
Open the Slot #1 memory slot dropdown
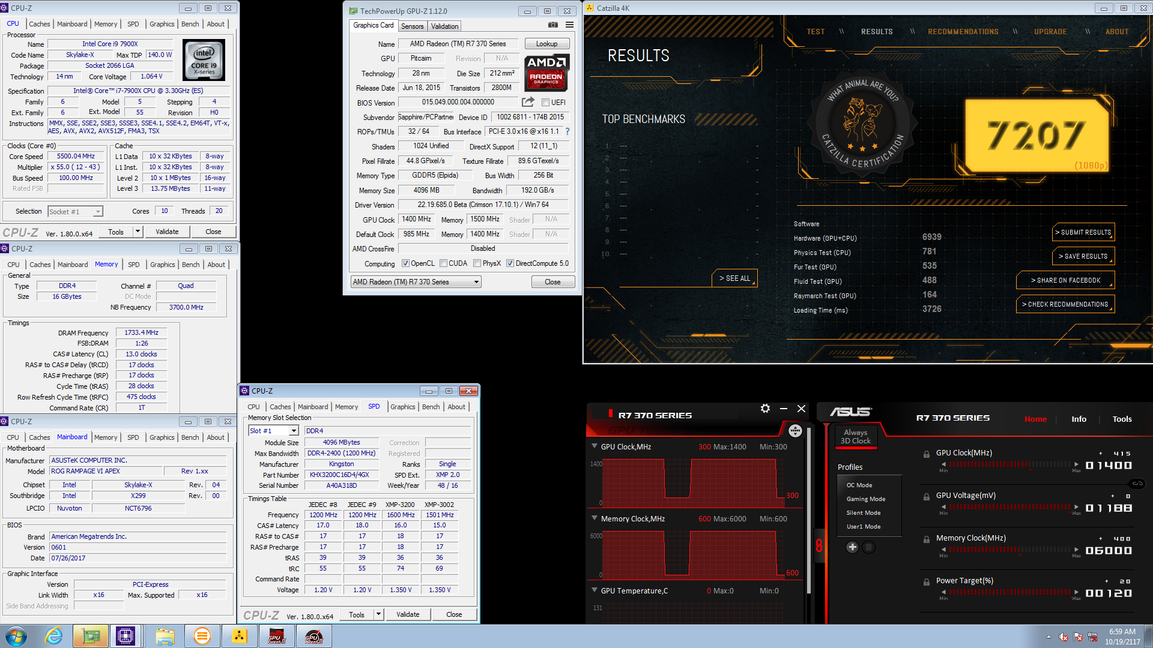pos(273,431)
